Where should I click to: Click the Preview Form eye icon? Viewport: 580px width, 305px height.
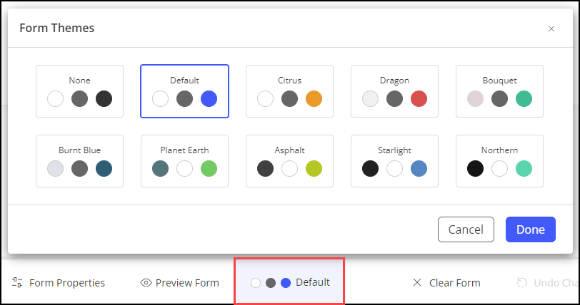coord(146,283)
